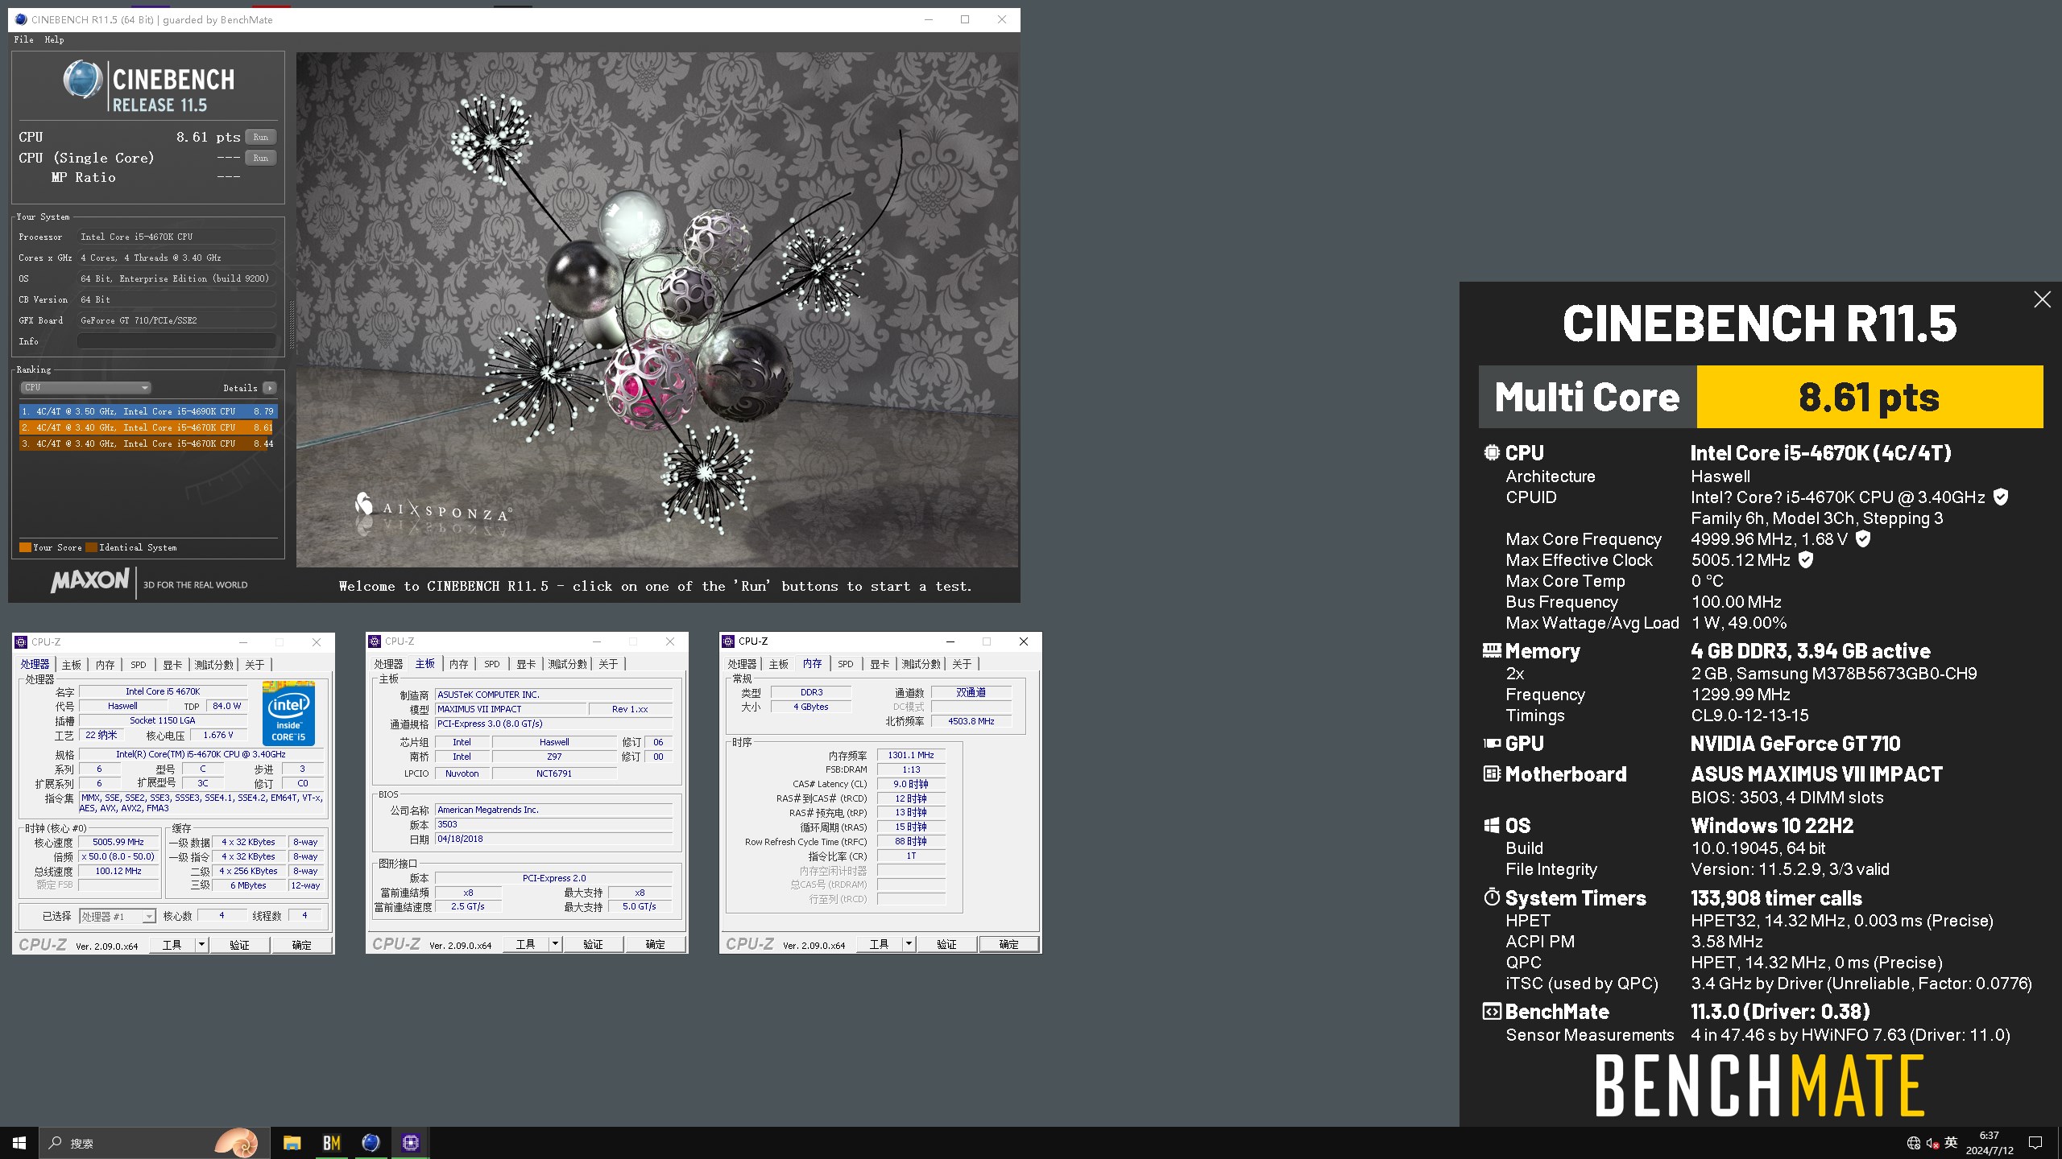
Task: Open 工具 dropdown arrow in mainboard CPU-Z window
Action: (x=555, y=944)
